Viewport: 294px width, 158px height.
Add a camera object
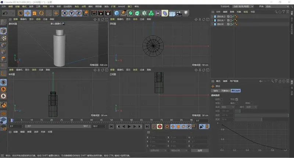pyautogui.click(x=179, y=13)
